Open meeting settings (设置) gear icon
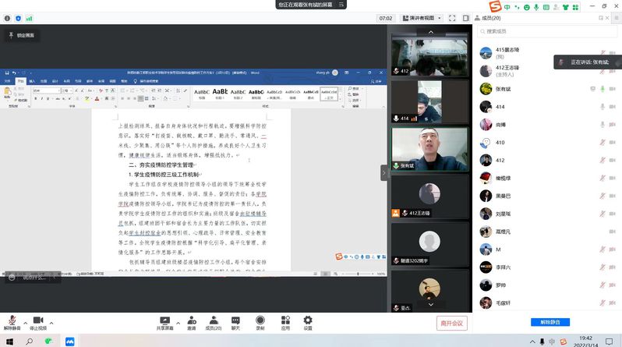 point(308,320)
